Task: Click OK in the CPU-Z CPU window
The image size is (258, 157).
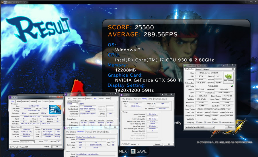Action: click(x=57, y=147)
